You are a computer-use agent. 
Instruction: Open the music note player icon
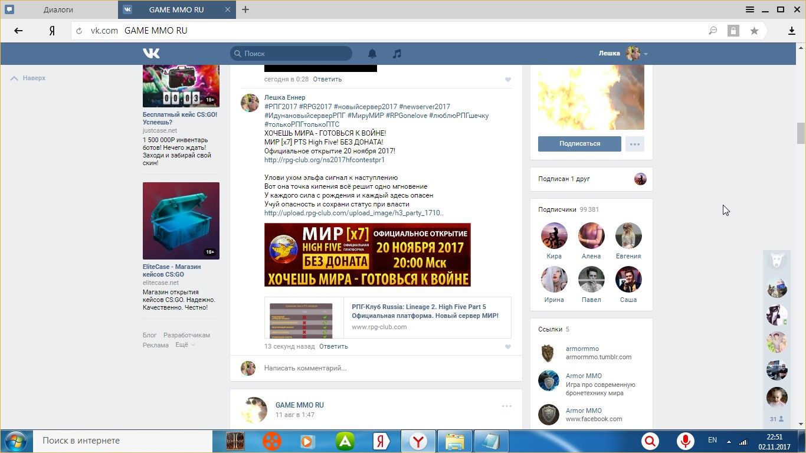[397, 54]
